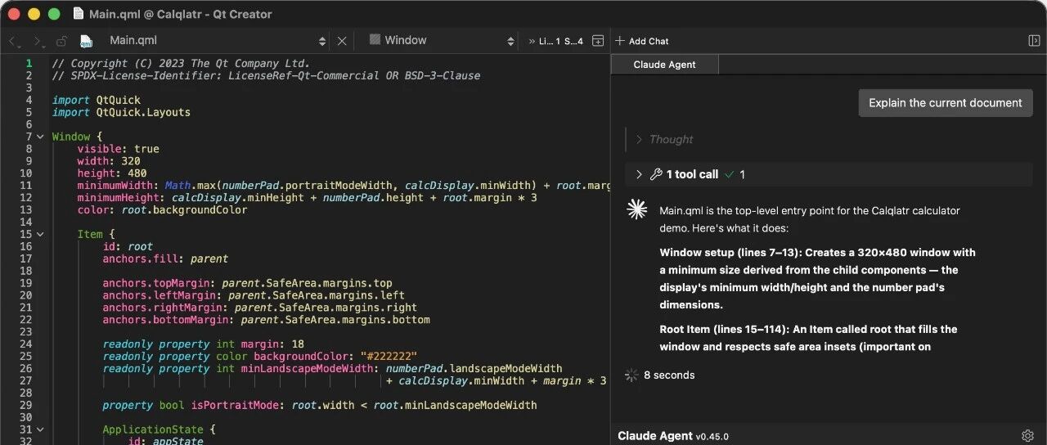The image size is (1047, 445).
Task: Split the editor view
Action: pos(598,41)
